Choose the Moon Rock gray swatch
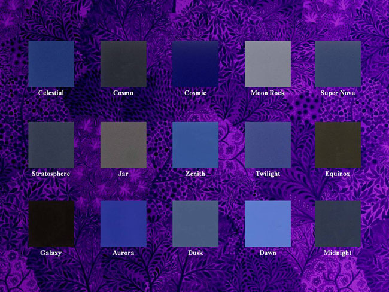The width and height of the screenshot is (389, 292). pos(268,63)
